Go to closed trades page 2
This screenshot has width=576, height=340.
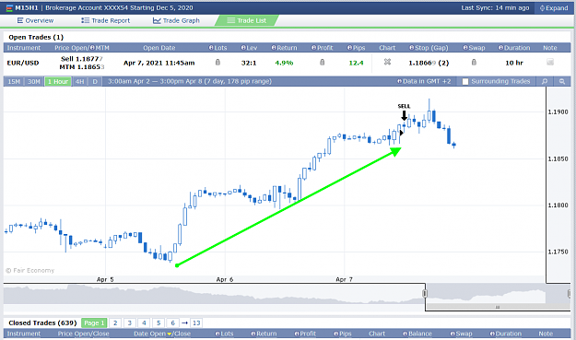115,323
